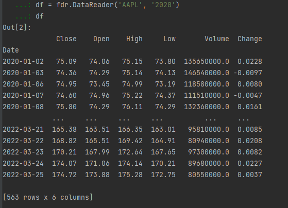Click the Low value 73.19
Image resolution: width=288 pixels, height=208 pixels.
(x=165, y=84)
